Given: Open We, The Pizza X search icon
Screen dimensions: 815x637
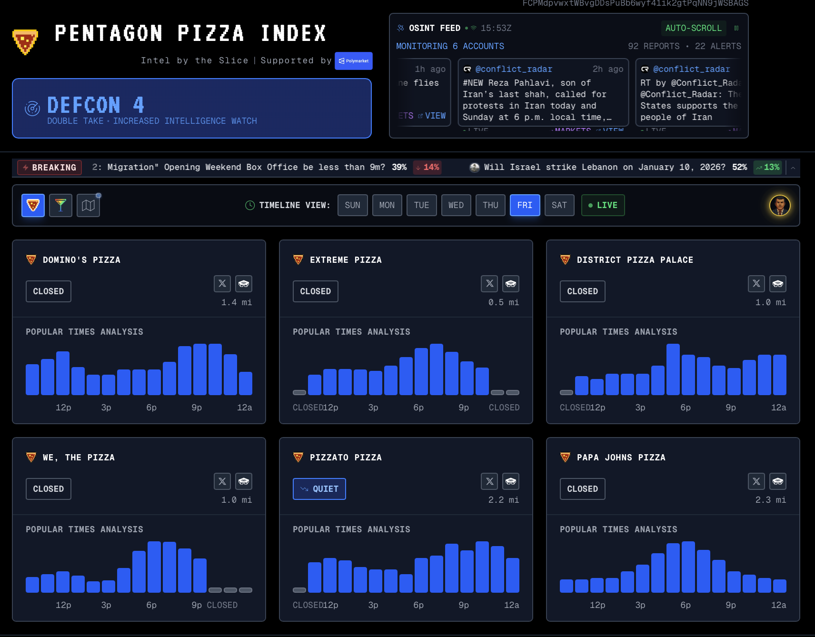Looking at the screenshot, I should (x=222, y=481).
